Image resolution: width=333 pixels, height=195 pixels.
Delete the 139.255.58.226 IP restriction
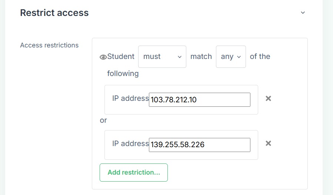click(269, 143)
